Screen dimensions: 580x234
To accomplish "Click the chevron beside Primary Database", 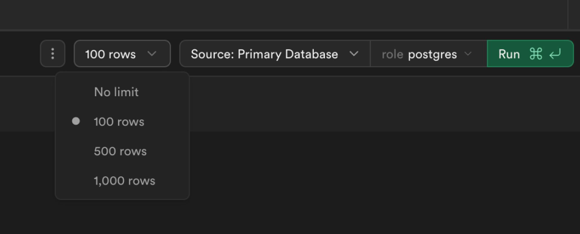I will click(x=354, y=54).
